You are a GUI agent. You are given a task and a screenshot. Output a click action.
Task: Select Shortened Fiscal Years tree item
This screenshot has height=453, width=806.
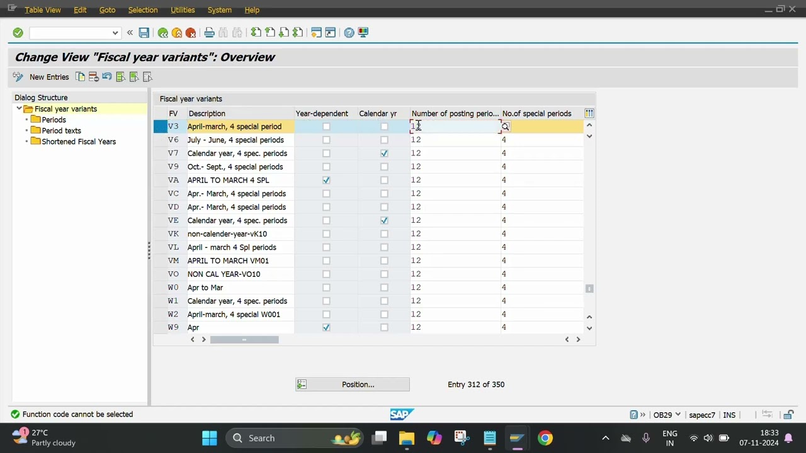point(79,142)
